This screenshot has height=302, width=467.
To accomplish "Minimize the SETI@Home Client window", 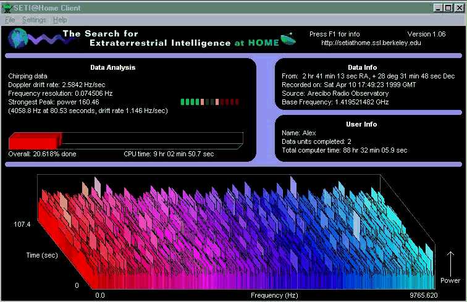I will tap(437, 8).
